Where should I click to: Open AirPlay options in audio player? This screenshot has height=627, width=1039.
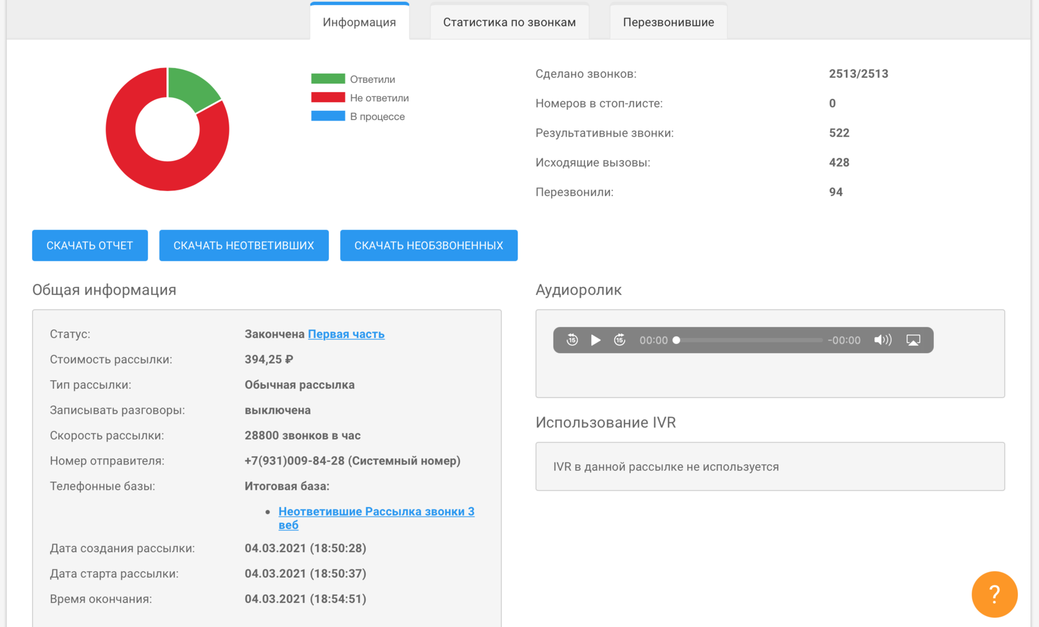point(913,340)
